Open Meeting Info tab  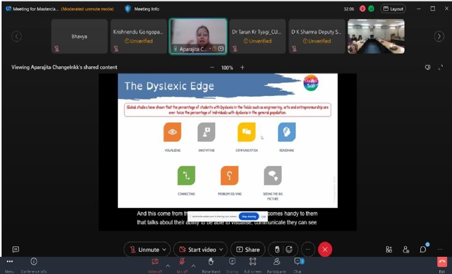coord(142,9)
